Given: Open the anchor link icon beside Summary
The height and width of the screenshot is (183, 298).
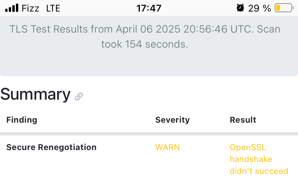Looking at the screenshot, I should click(79, 96).
